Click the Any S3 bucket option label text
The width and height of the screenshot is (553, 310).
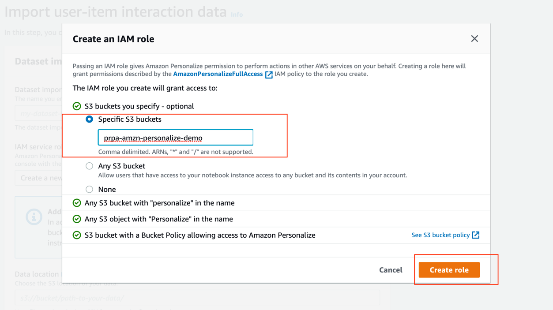(x=122, y=166)
